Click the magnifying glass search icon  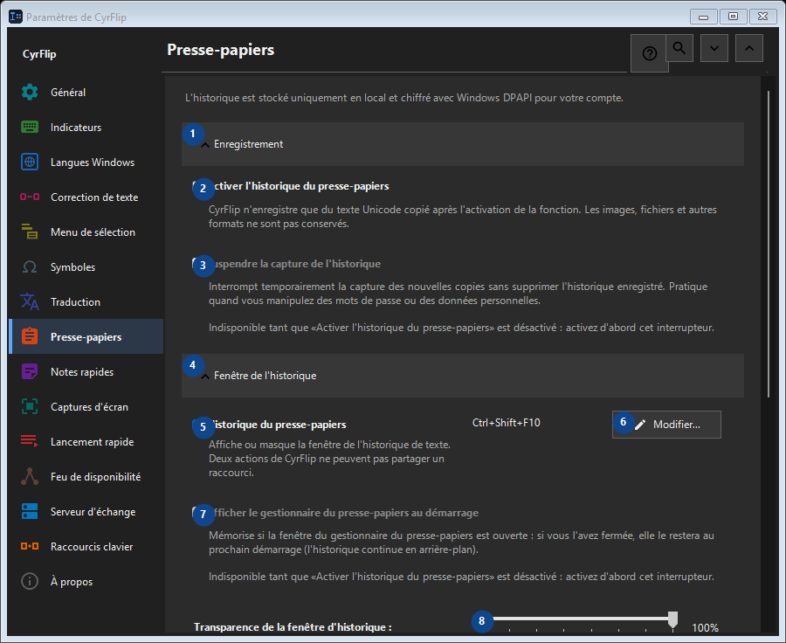(679, 48)
